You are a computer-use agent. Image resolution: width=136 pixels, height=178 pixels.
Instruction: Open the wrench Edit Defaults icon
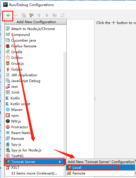click(x=31, y=15)
